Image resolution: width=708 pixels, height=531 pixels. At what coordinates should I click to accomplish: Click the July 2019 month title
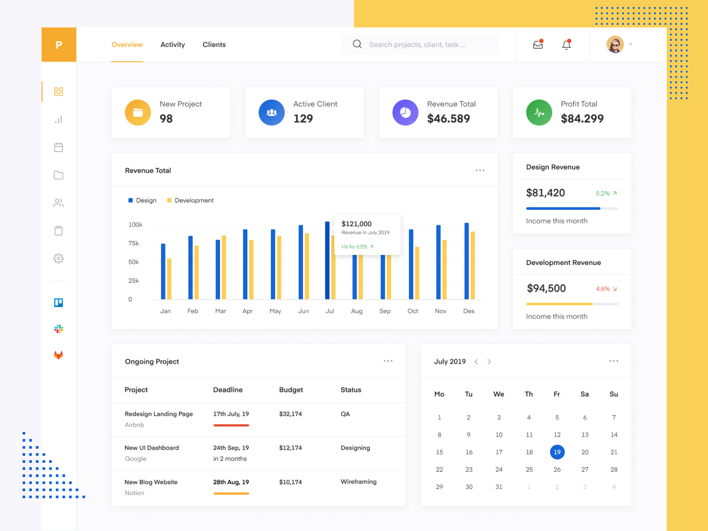pyautogui.click(x=450, y=362)
